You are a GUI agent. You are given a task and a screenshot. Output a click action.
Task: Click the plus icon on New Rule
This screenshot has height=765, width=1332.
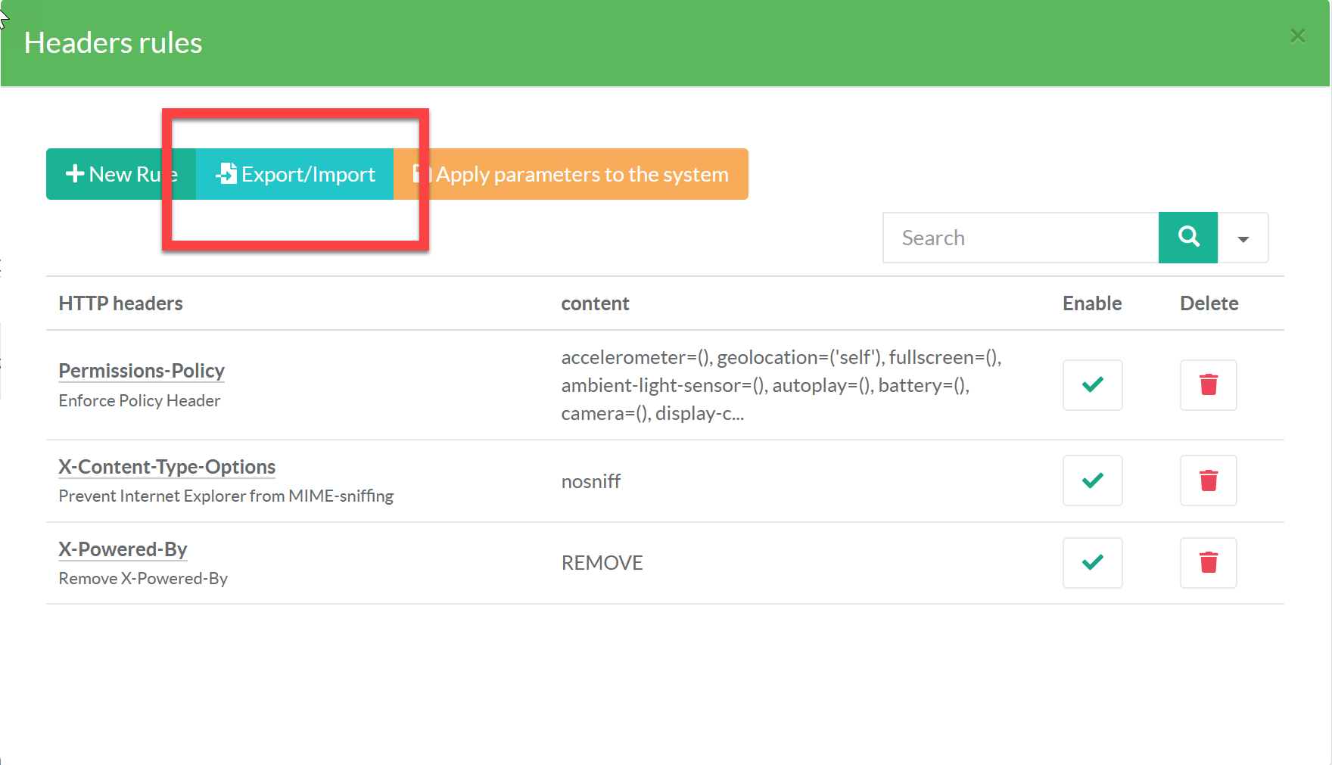75,174
